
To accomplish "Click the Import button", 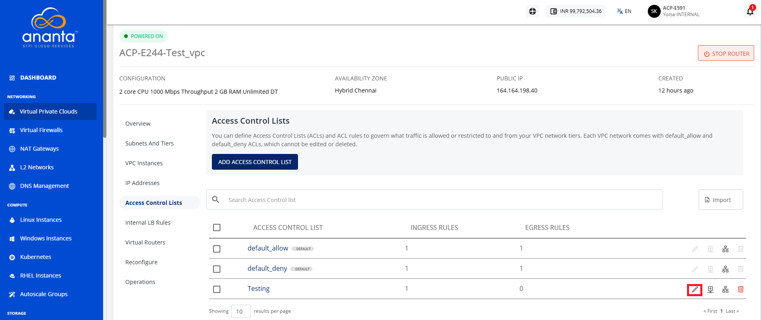I will (721, 200).
